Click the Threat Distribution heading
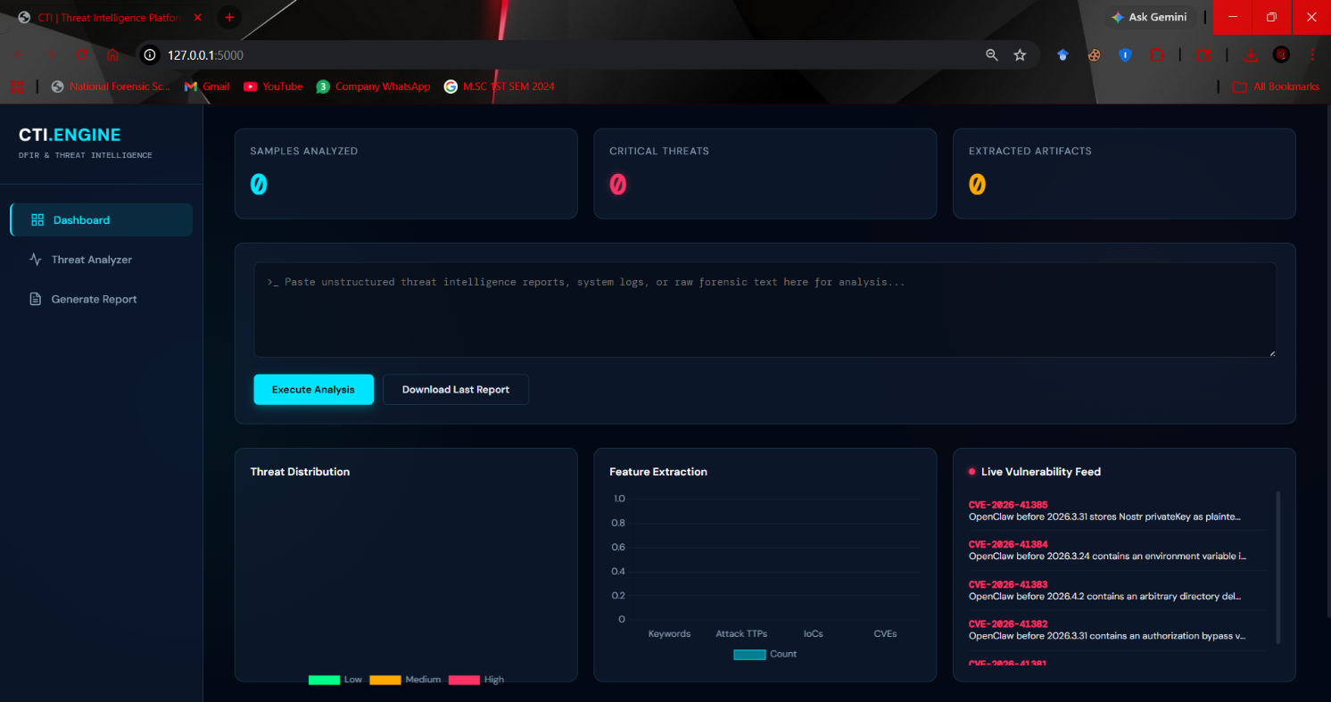The width and height of the screenshot is (1331, 702). click(300, 472)
